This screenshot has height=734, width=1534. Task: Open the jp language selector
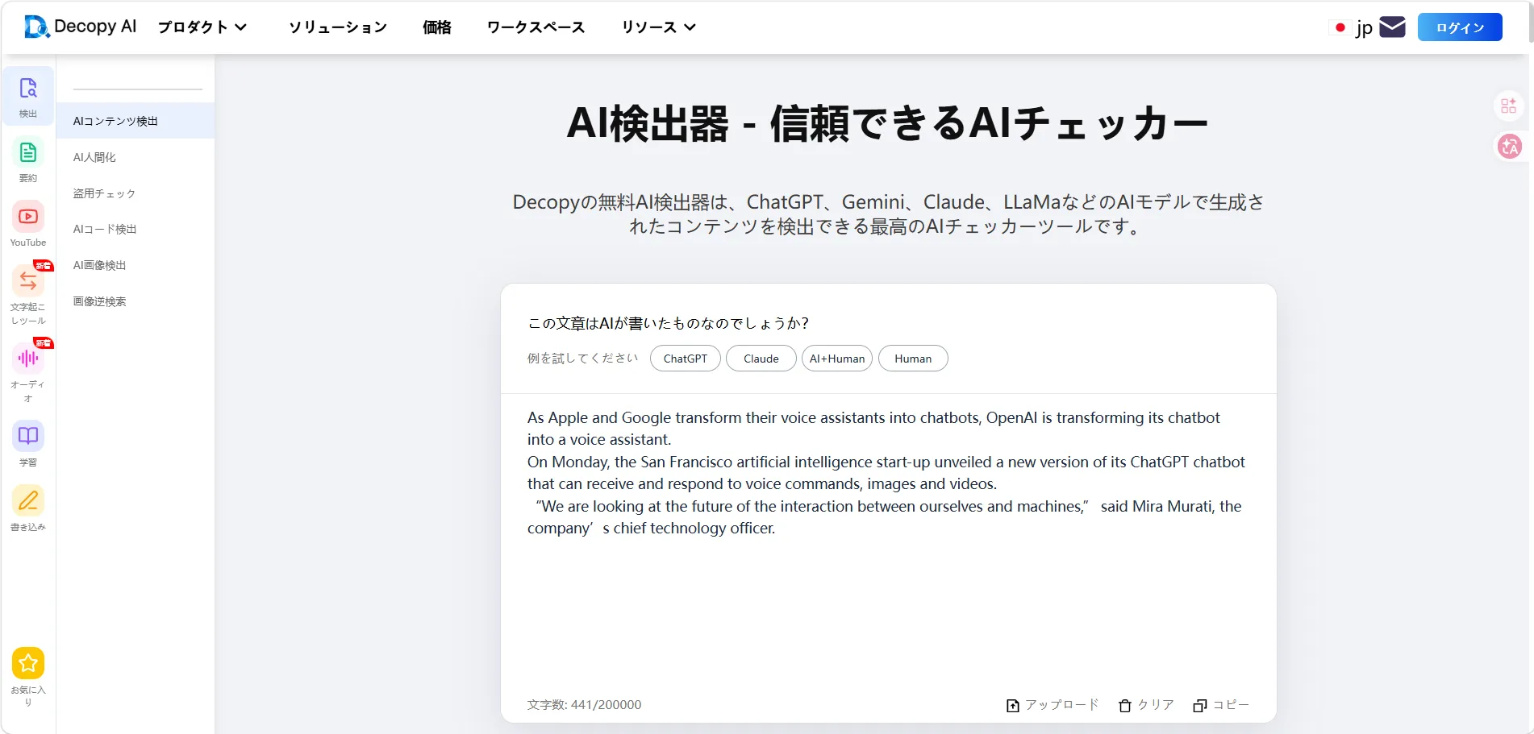point(1364,28)
